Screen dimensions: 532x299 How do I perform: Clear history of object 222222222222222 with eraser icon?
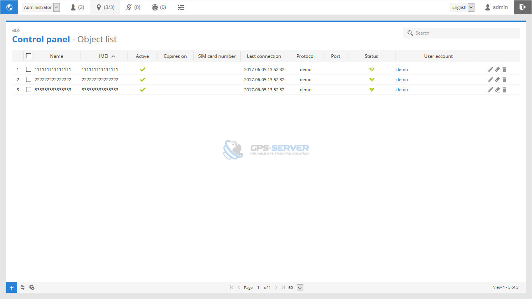pos(497,80)
